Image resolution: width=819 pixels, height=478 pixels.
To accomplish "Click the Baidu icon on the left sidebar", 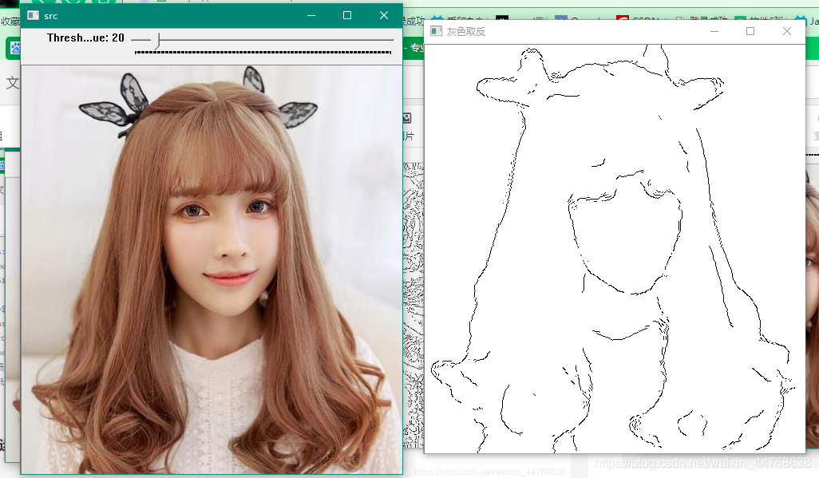I will click(x=14, y=46).
